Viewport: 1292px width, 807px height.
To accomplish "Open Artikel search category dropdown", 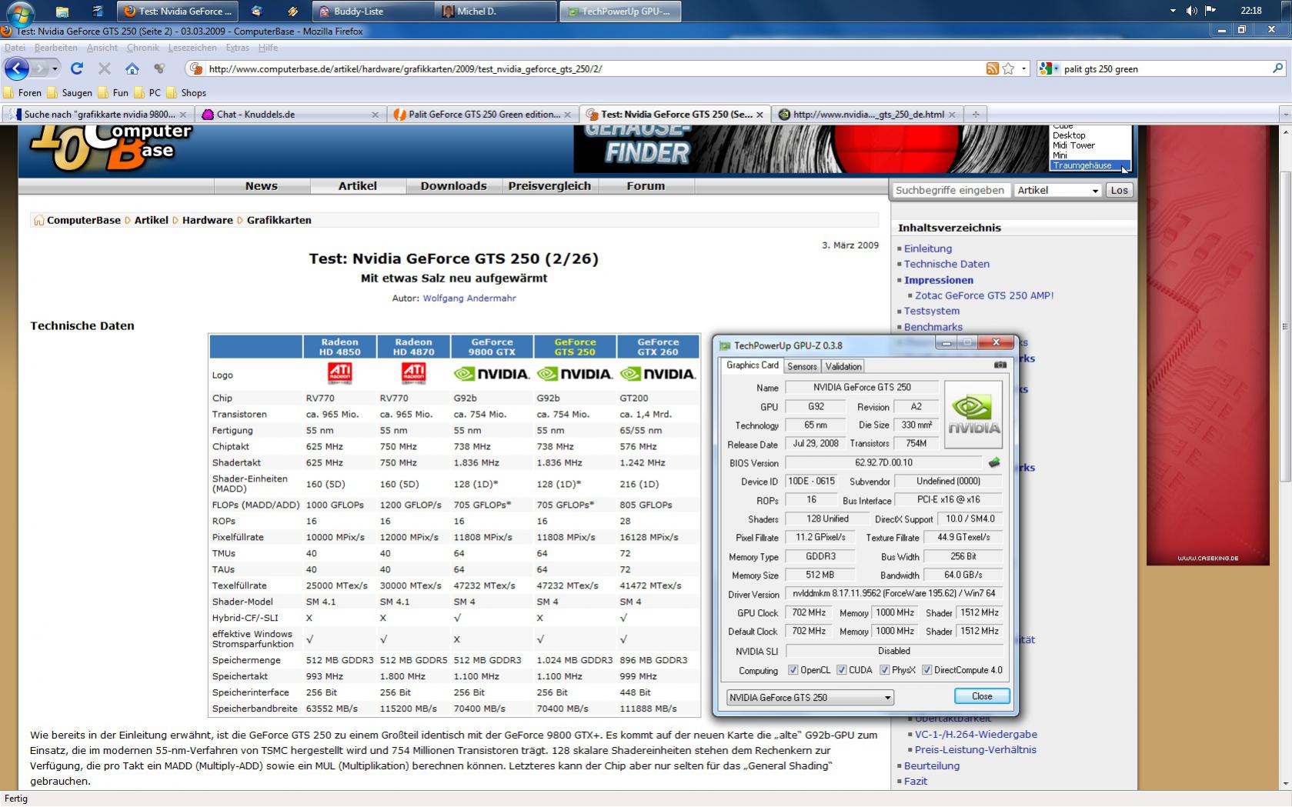I will coord(1057,190).
